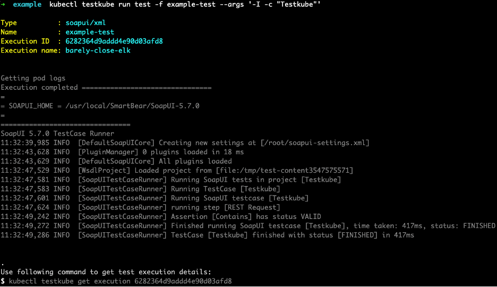
Task: Click the example-test name value
Action: point(90,32)
